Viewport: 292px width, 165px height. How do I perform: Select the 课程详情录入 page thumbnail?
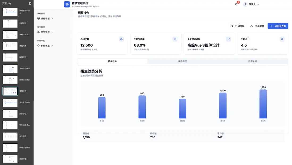(x=10, y=35)
